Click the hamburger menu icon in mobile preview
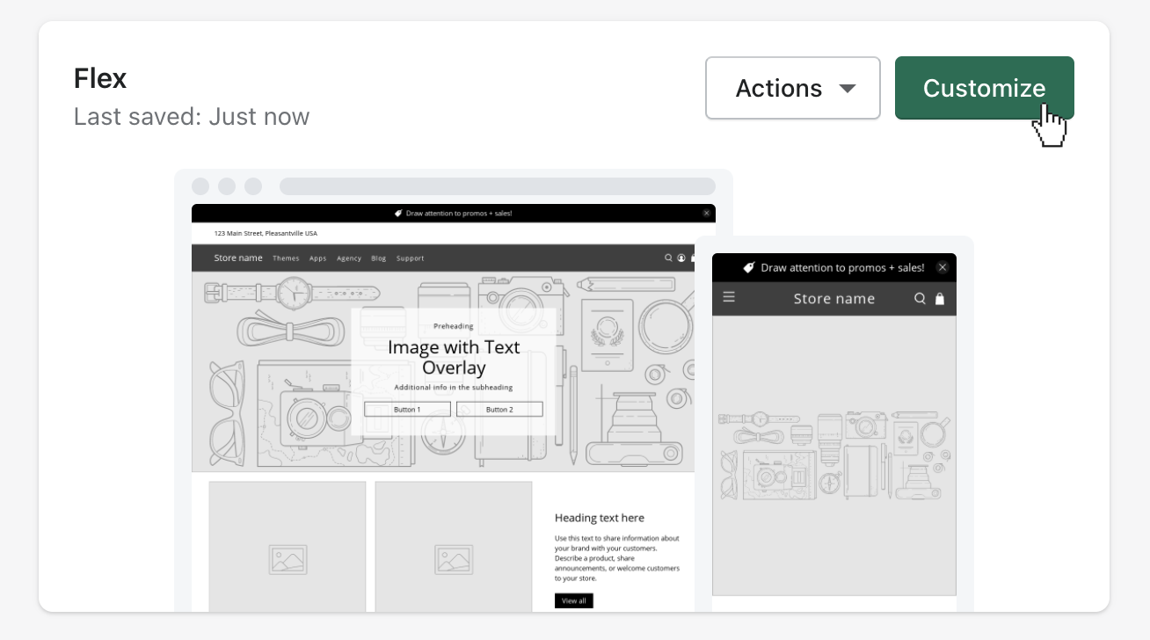 pyautogui.click(x=729, y=297)
